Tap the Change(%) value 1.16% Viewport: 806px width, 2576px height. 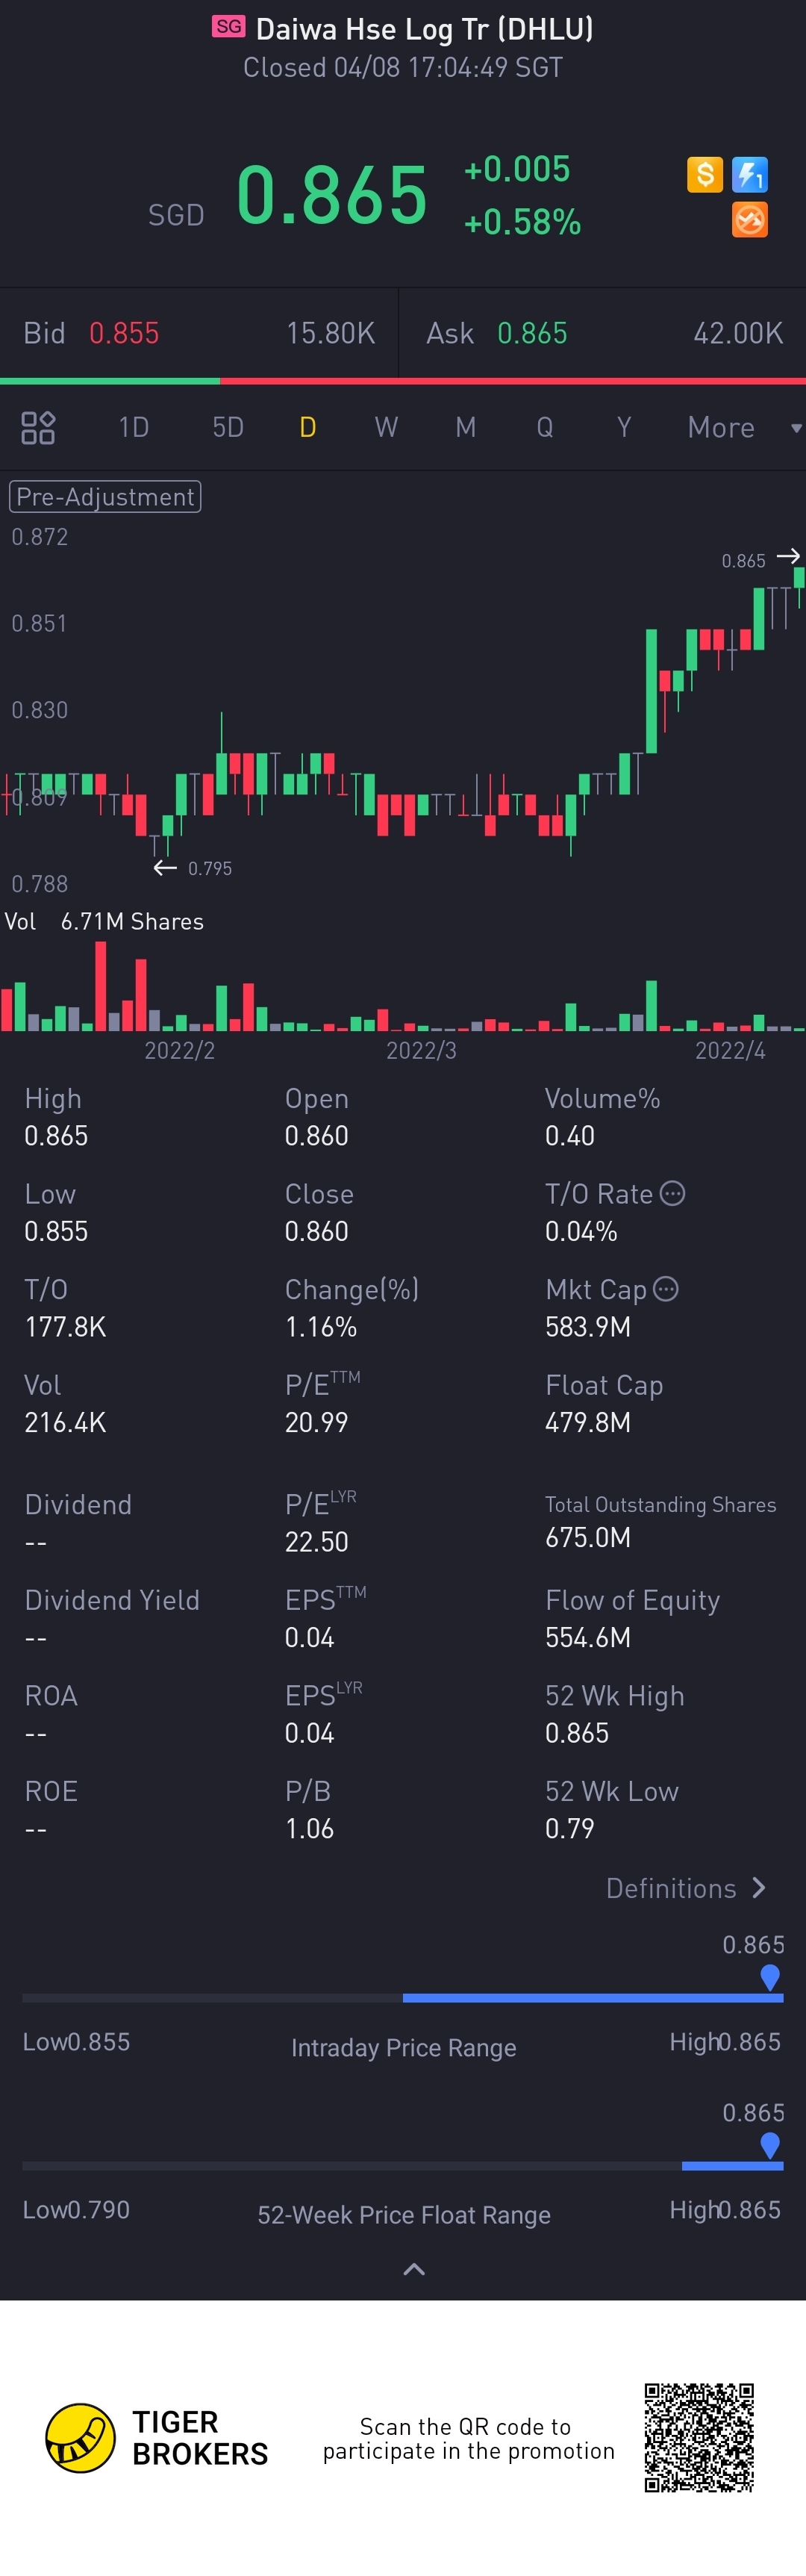pos(321,1327)
